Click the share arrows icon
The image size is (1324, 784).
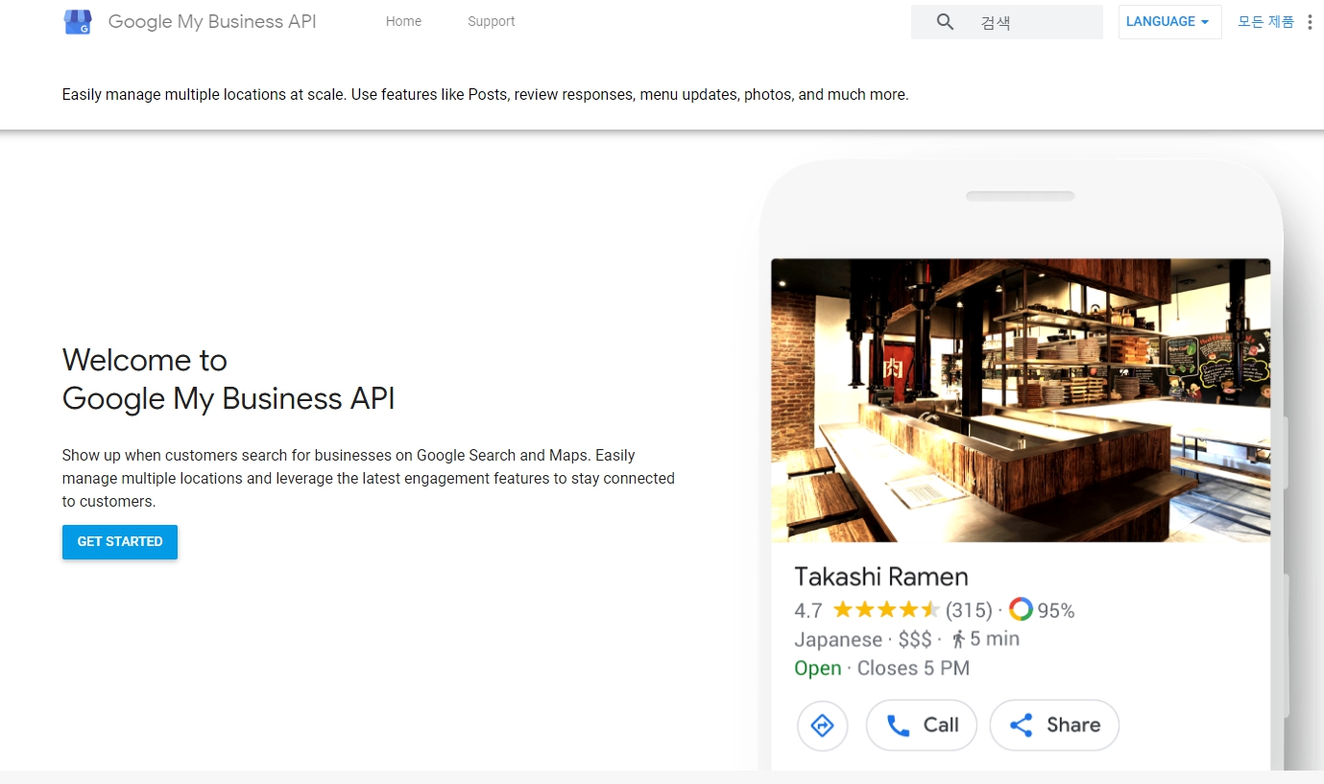[1021, 725]
